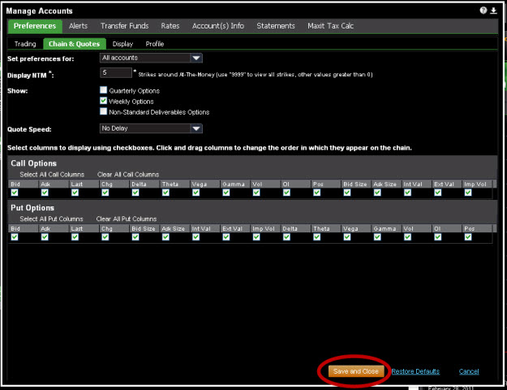507x390 pixels.
Task: Click the Call Options Gamma column header
Action: coord(234,184)
